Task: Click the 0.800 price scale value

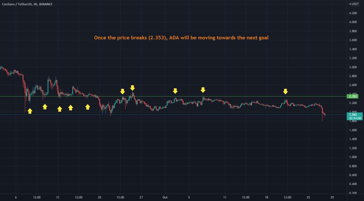Action: (353, 166)
